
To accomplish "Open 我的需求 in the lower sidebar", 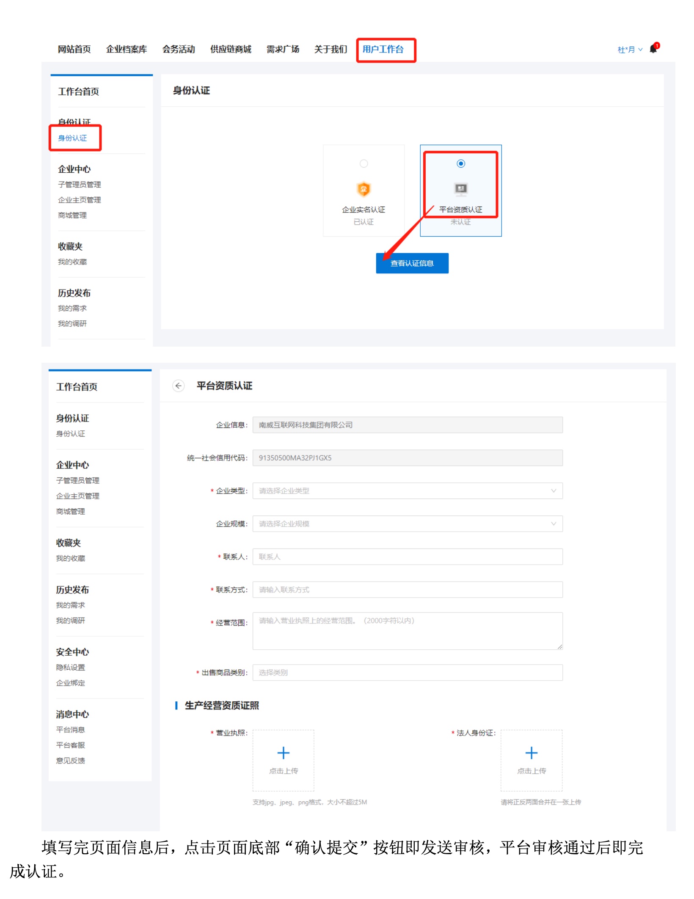I will pyautogui.click(x=71, y=605).
